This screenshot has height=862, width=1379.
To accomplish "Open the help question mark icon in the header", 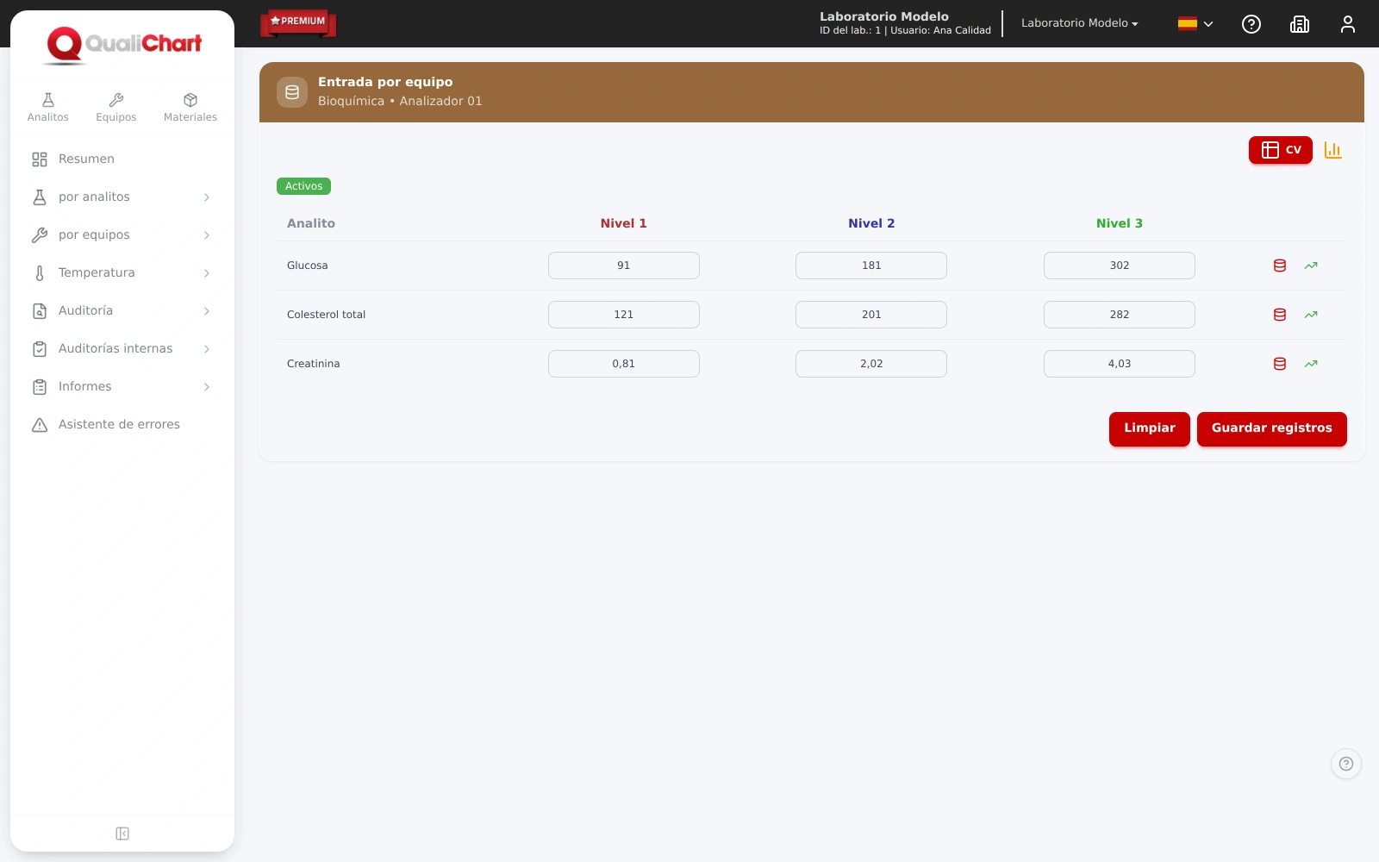I will [1251, 24].
